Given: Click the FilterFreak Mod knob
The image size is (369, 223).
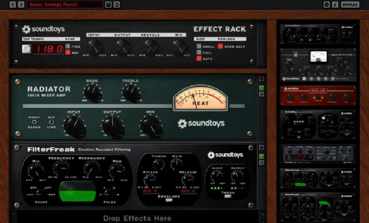Looking at the screenshot, I should coord(117,171).
